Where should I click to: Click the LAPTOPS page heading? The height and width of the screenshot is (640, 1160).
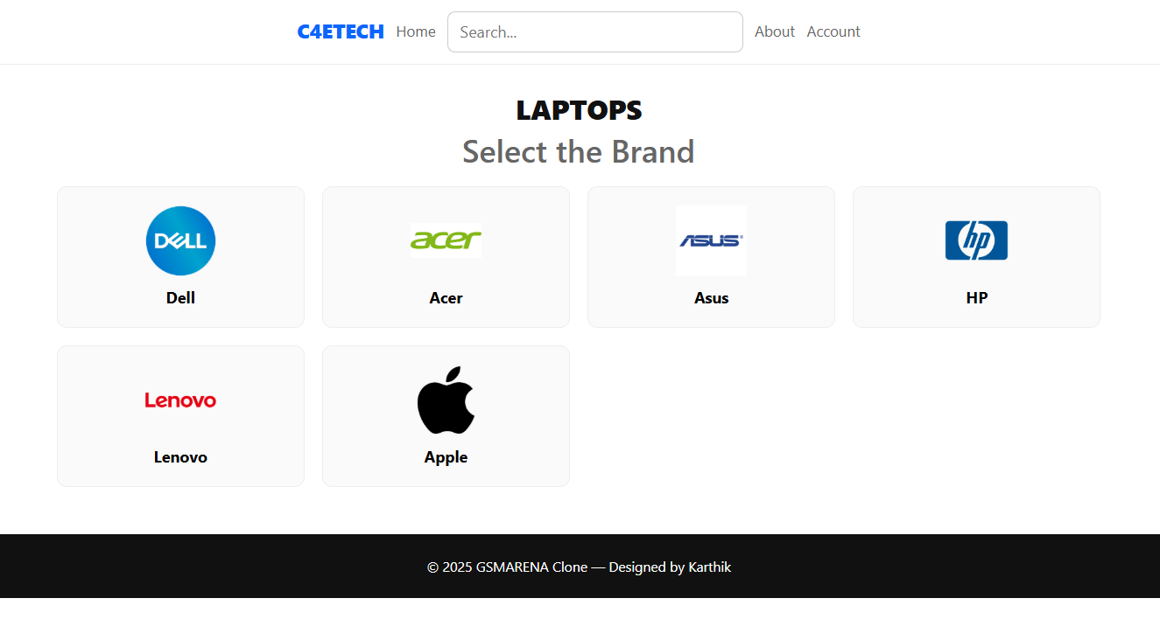[x=579, y=110]
